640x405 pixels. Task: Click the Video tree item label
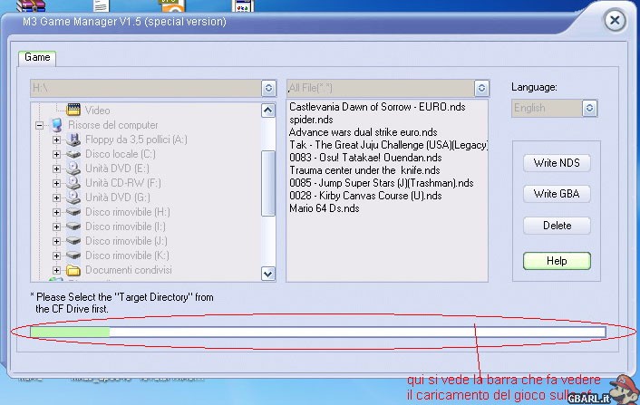[97, 111]
